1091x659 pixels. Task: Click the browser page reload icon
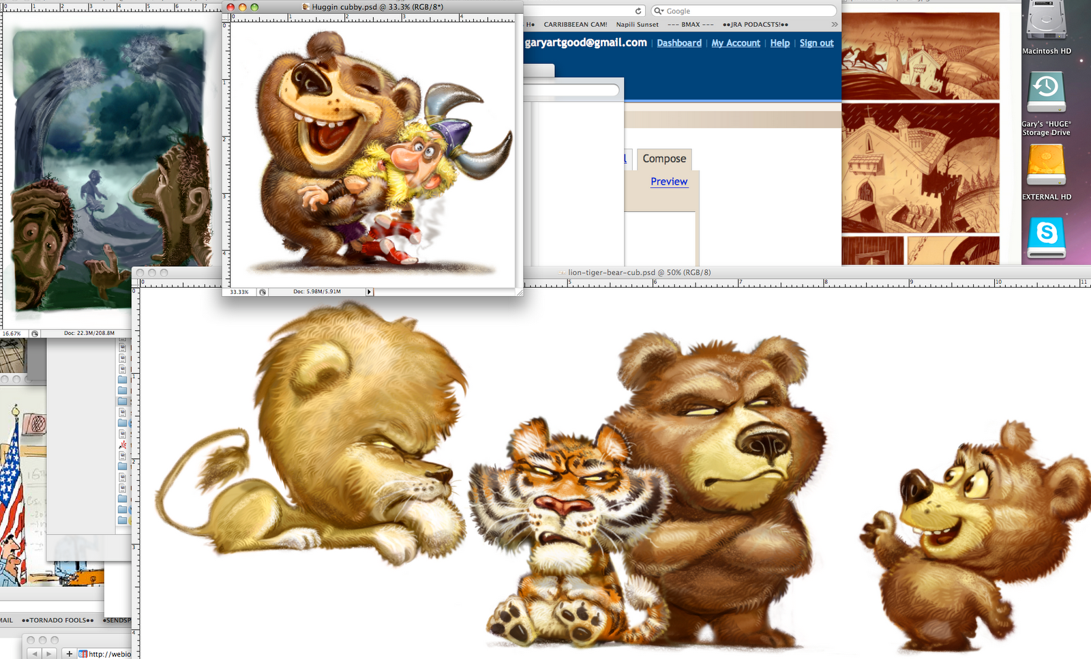638,11
